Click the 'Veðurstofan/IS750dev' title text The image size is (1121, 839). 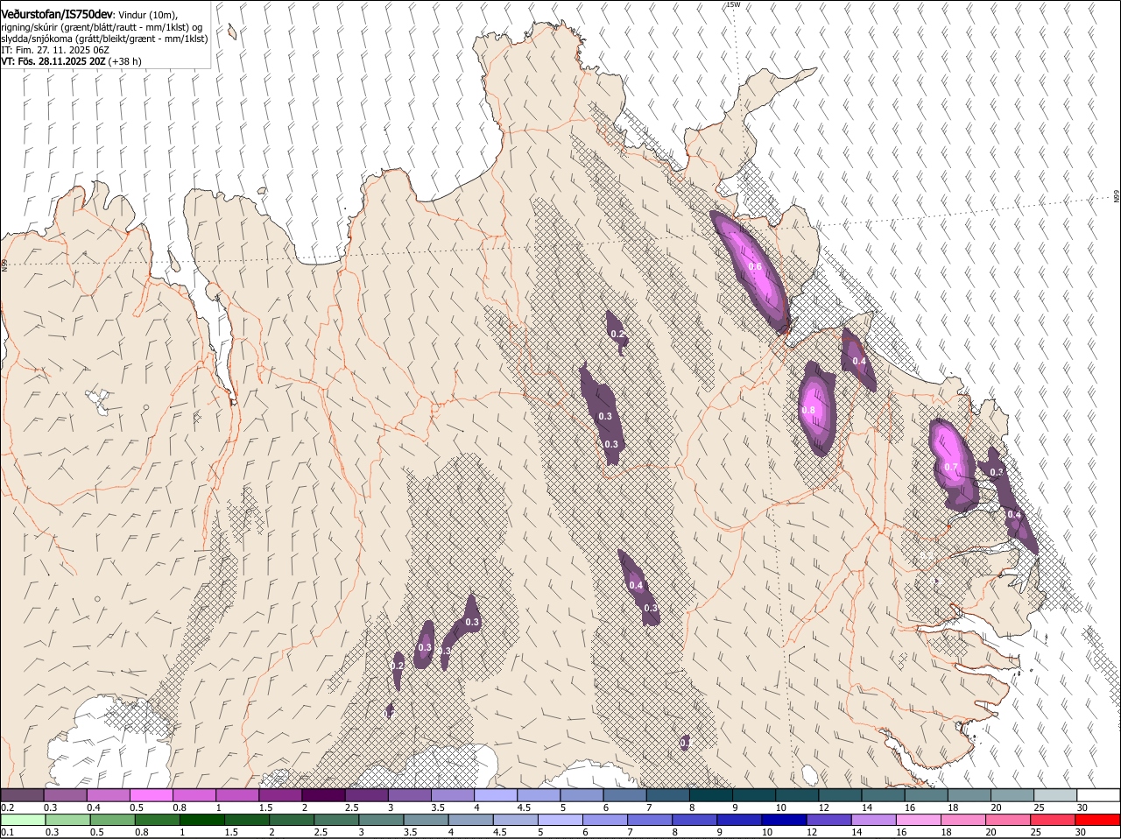click(57, 15)
